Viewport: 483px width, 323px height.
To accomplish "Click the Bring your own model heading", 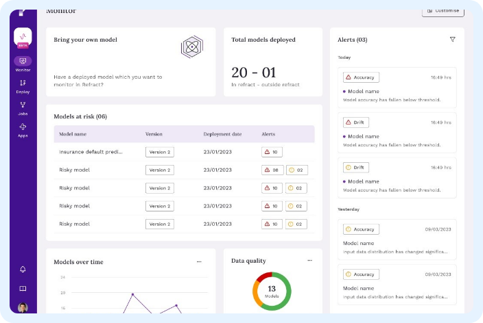I will (x=85, y=40).
